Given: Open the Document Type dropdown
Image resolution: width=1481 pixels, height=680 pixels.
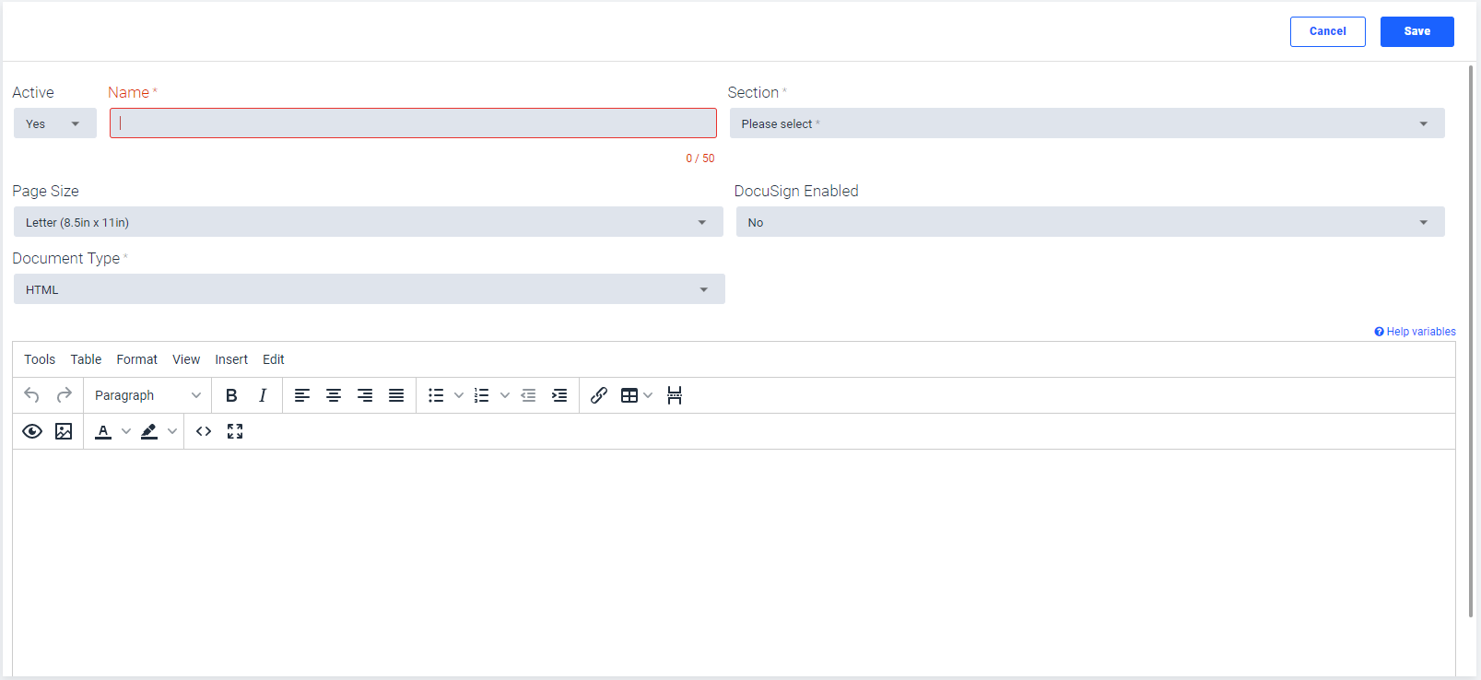Looking at the screenshot, I should point(370,289).
